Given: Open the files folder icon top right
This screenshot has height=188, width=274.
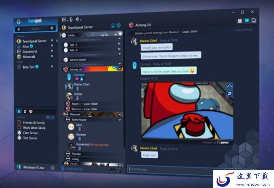Looking at the screenshot, I should pos(253,20).
